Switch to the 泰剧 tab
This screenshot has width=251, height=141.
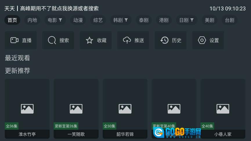click(x=144, y=20)
